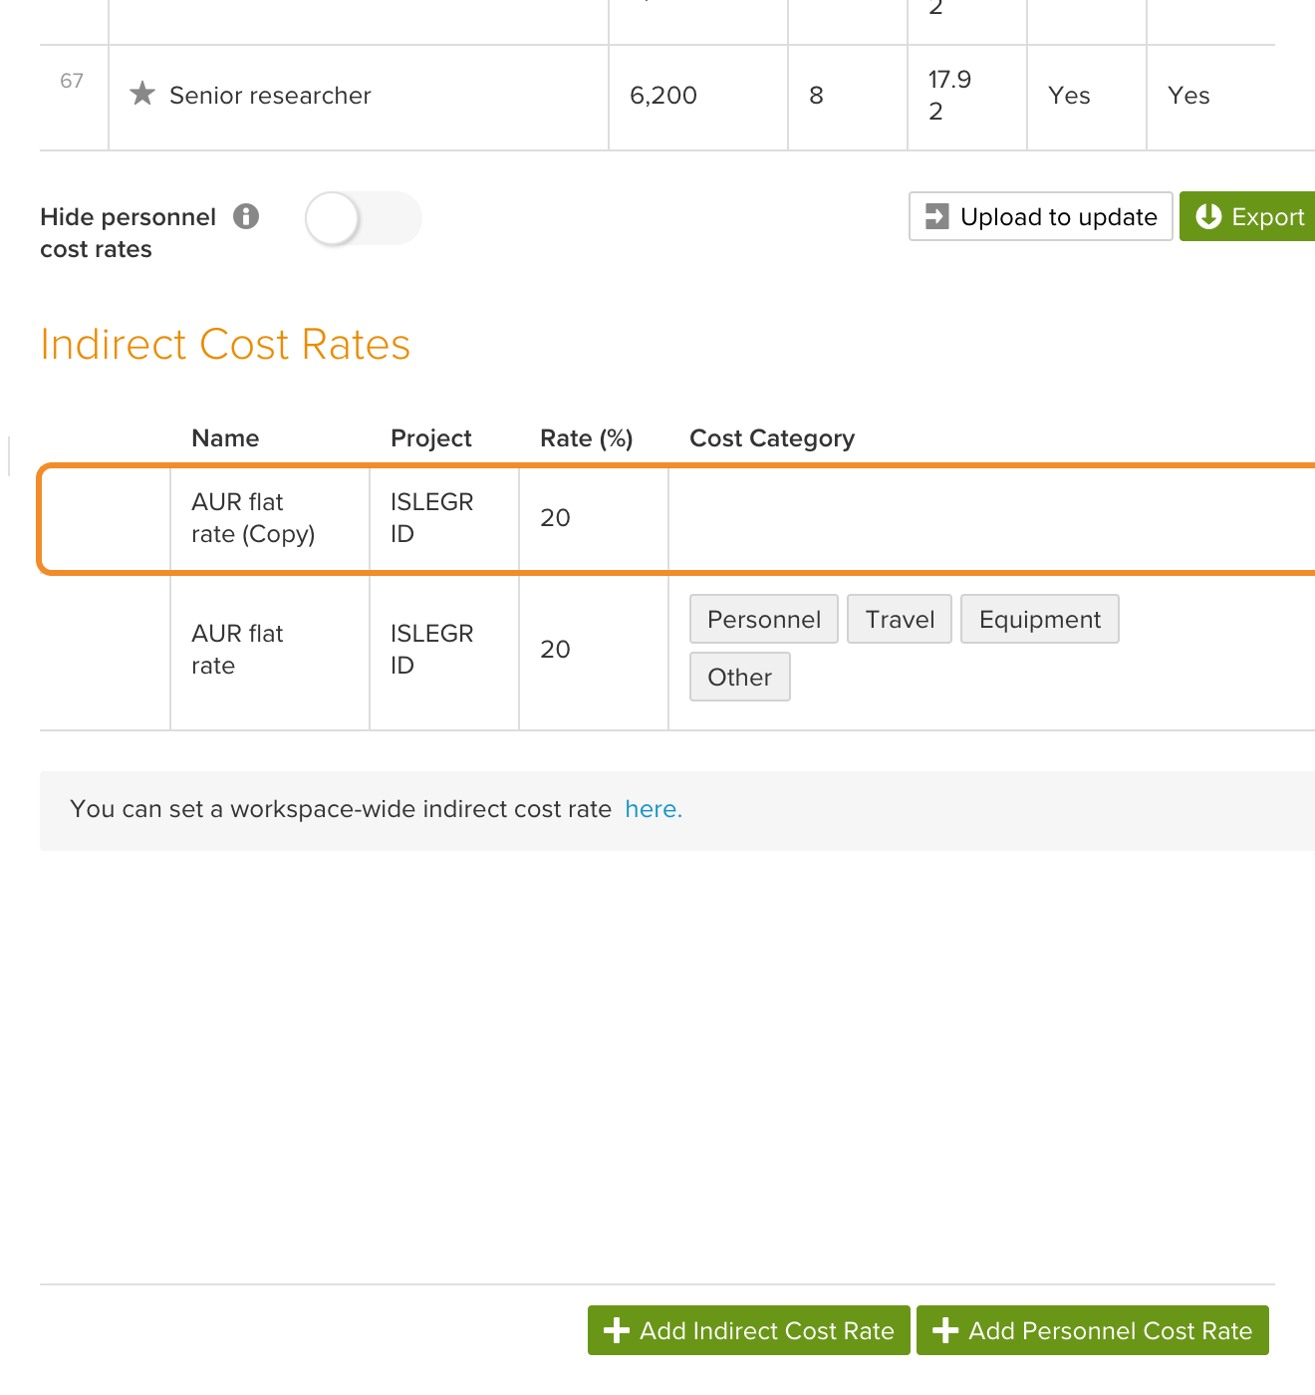Click Add Personnel Cost Rate button
Viewport: 1315px width, 1395px height.
[x=1093, y=1330]
